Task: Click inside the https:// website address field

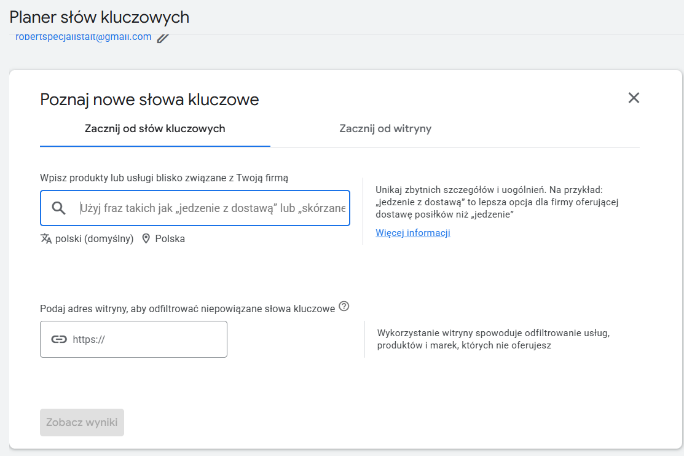Action: click(x=141, y=339)
